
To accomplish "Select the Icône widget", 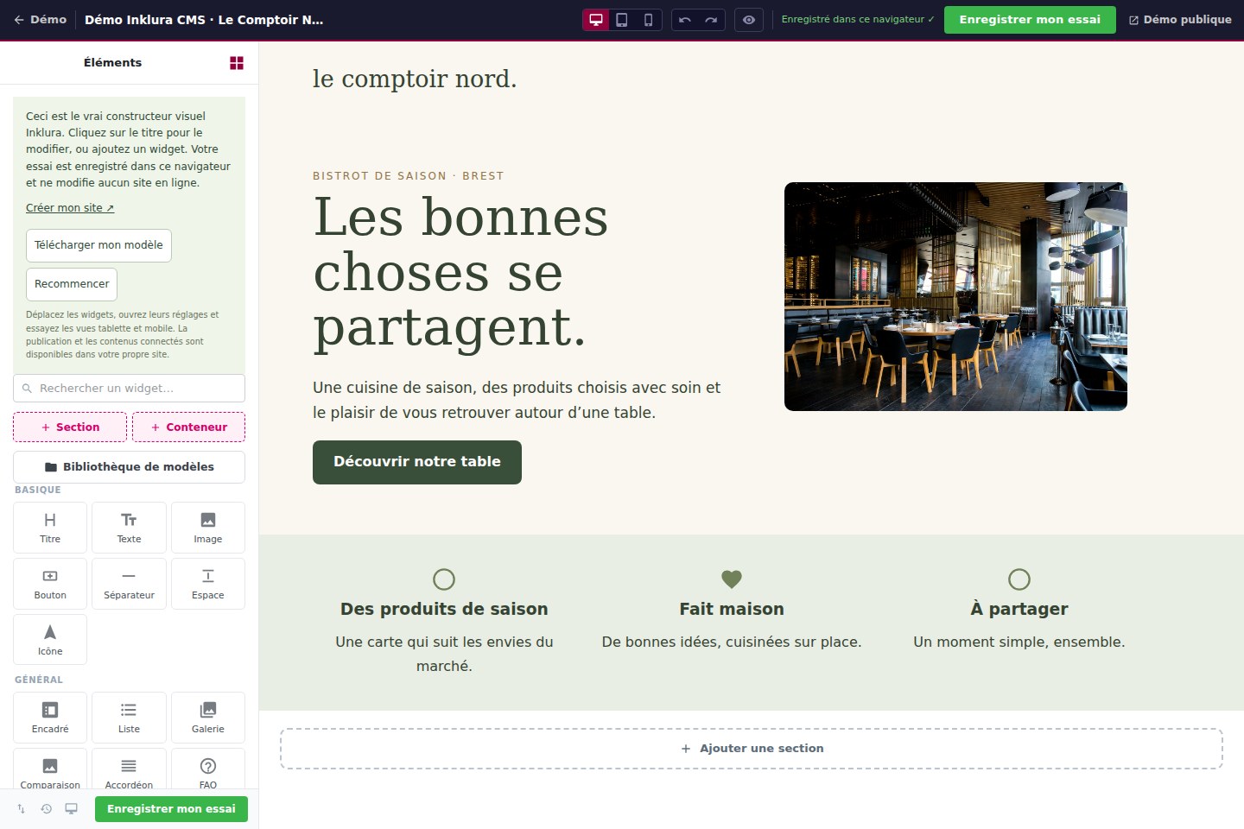I will [x=50, y=640].
